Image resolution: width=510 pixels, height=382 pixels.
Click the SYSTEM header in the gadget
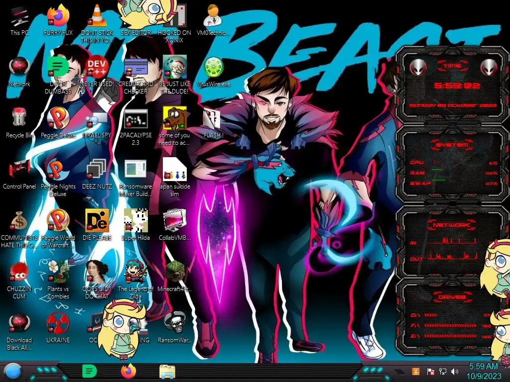coord(452,145)
